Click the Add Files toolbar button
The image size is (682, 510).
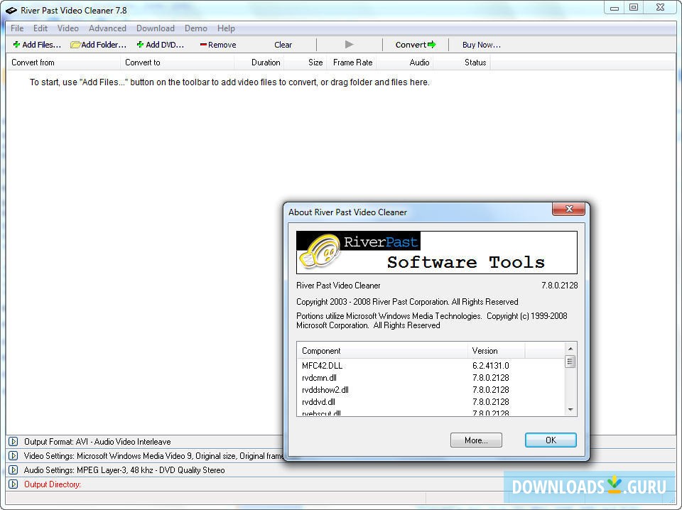(x=37, y=45)
